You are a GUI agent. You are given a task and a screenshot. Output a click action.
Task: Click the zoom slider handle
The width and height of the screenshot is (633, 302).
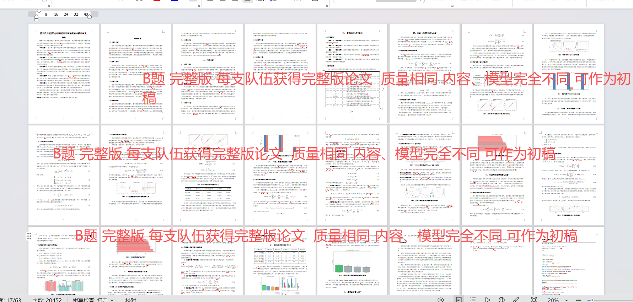click(x=592, y=300)
